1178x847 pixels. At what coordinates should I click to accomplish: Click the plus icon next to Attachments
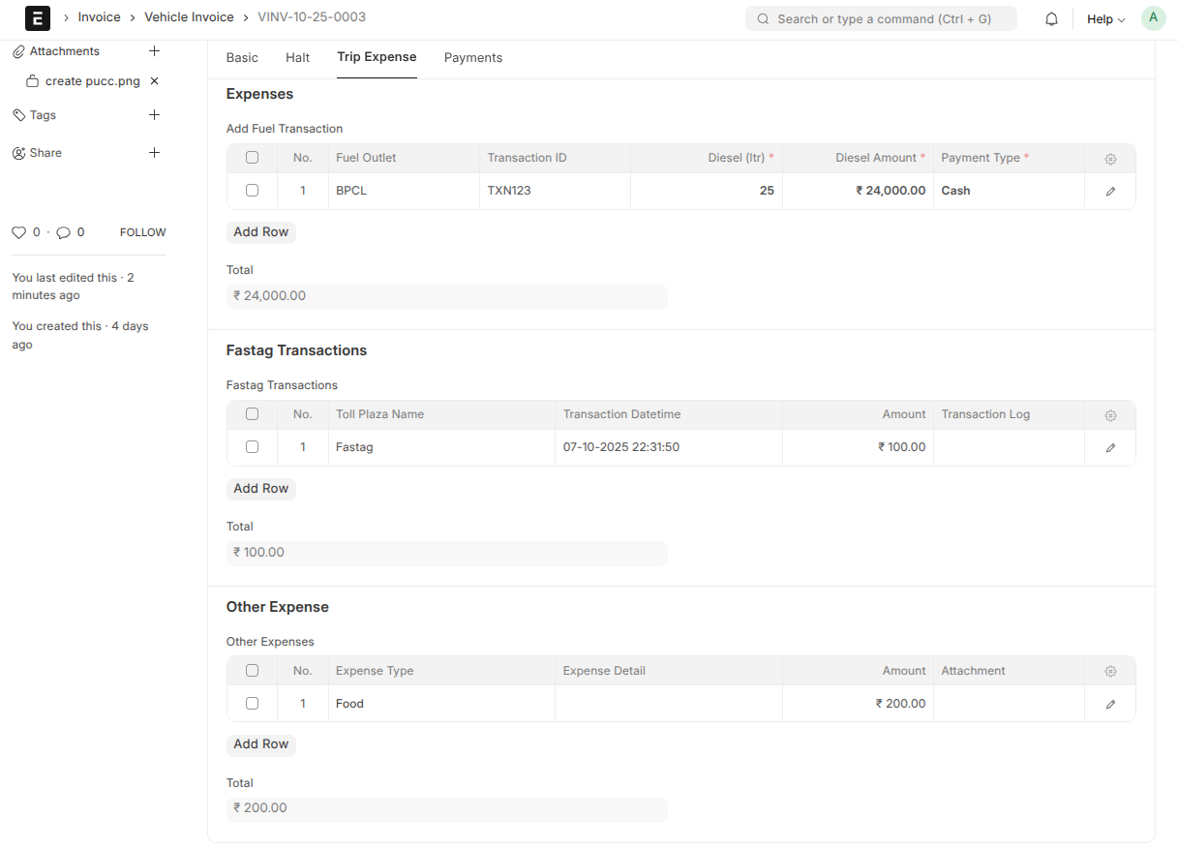coord(154,51)
